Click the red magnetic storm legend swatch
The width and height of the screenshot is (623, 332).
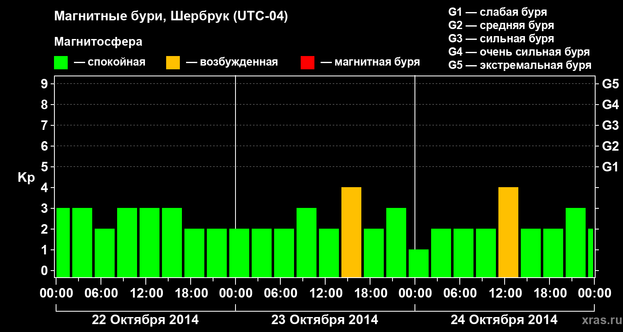pyautogui.click(x=307, y=63)
